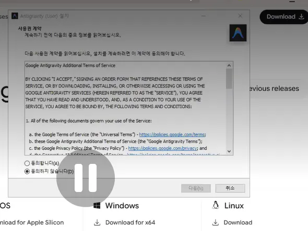The image size is (308, 231).
Task: Click Download for x64 link
Action: point(130,222)
